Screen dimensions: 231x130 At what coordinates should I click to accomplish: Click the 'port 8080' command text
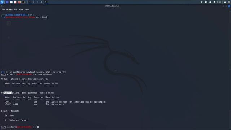pyautogui.click(x=42, y=17)
